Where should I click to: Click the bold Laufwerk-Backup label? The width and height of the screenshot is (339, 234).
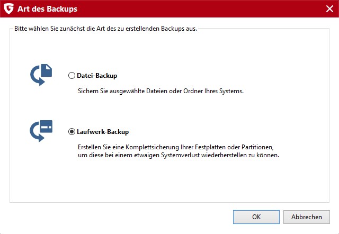point(103,132)
